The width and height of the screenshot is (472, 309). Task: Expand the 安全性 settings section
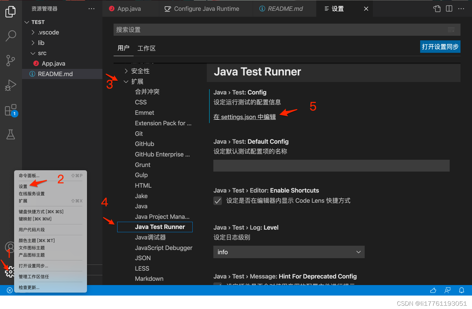pos(126,71)
